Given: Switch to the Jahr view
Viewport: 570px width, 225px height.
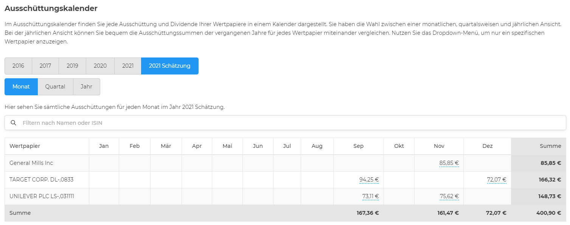Looking at the screenshot, I should pos(87,87).
